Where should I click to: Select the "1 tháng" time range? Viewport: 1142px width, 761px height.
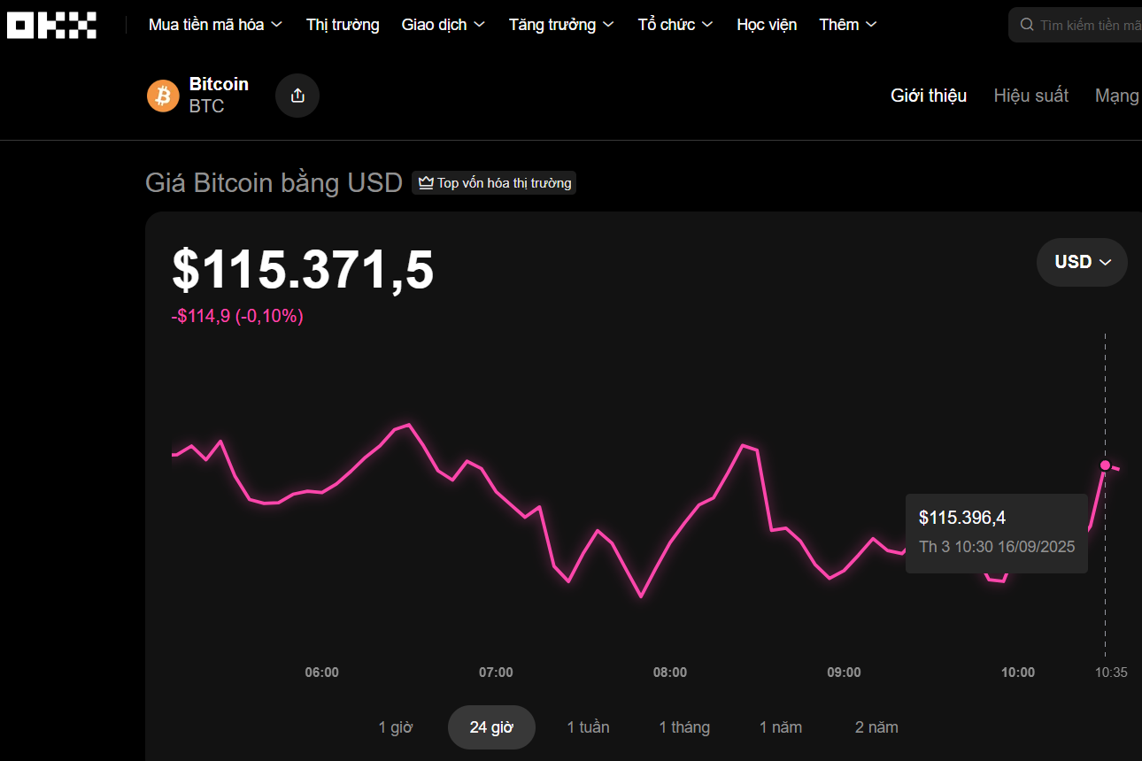pyautogui.click(x=683, y=726)
